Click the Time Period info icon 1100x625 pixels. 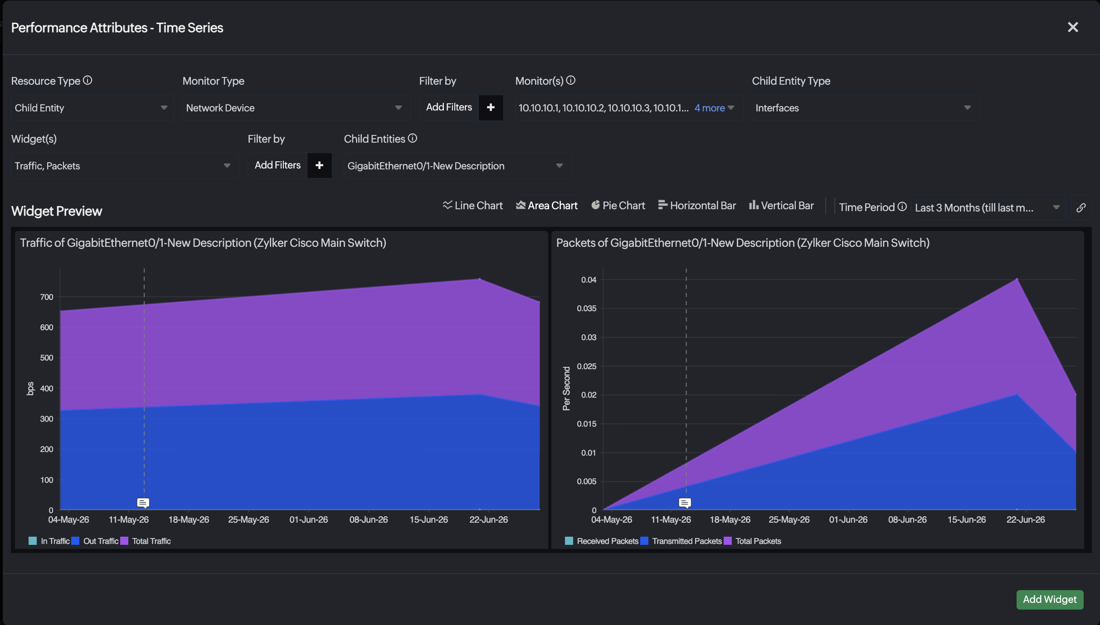click(902, 207)
